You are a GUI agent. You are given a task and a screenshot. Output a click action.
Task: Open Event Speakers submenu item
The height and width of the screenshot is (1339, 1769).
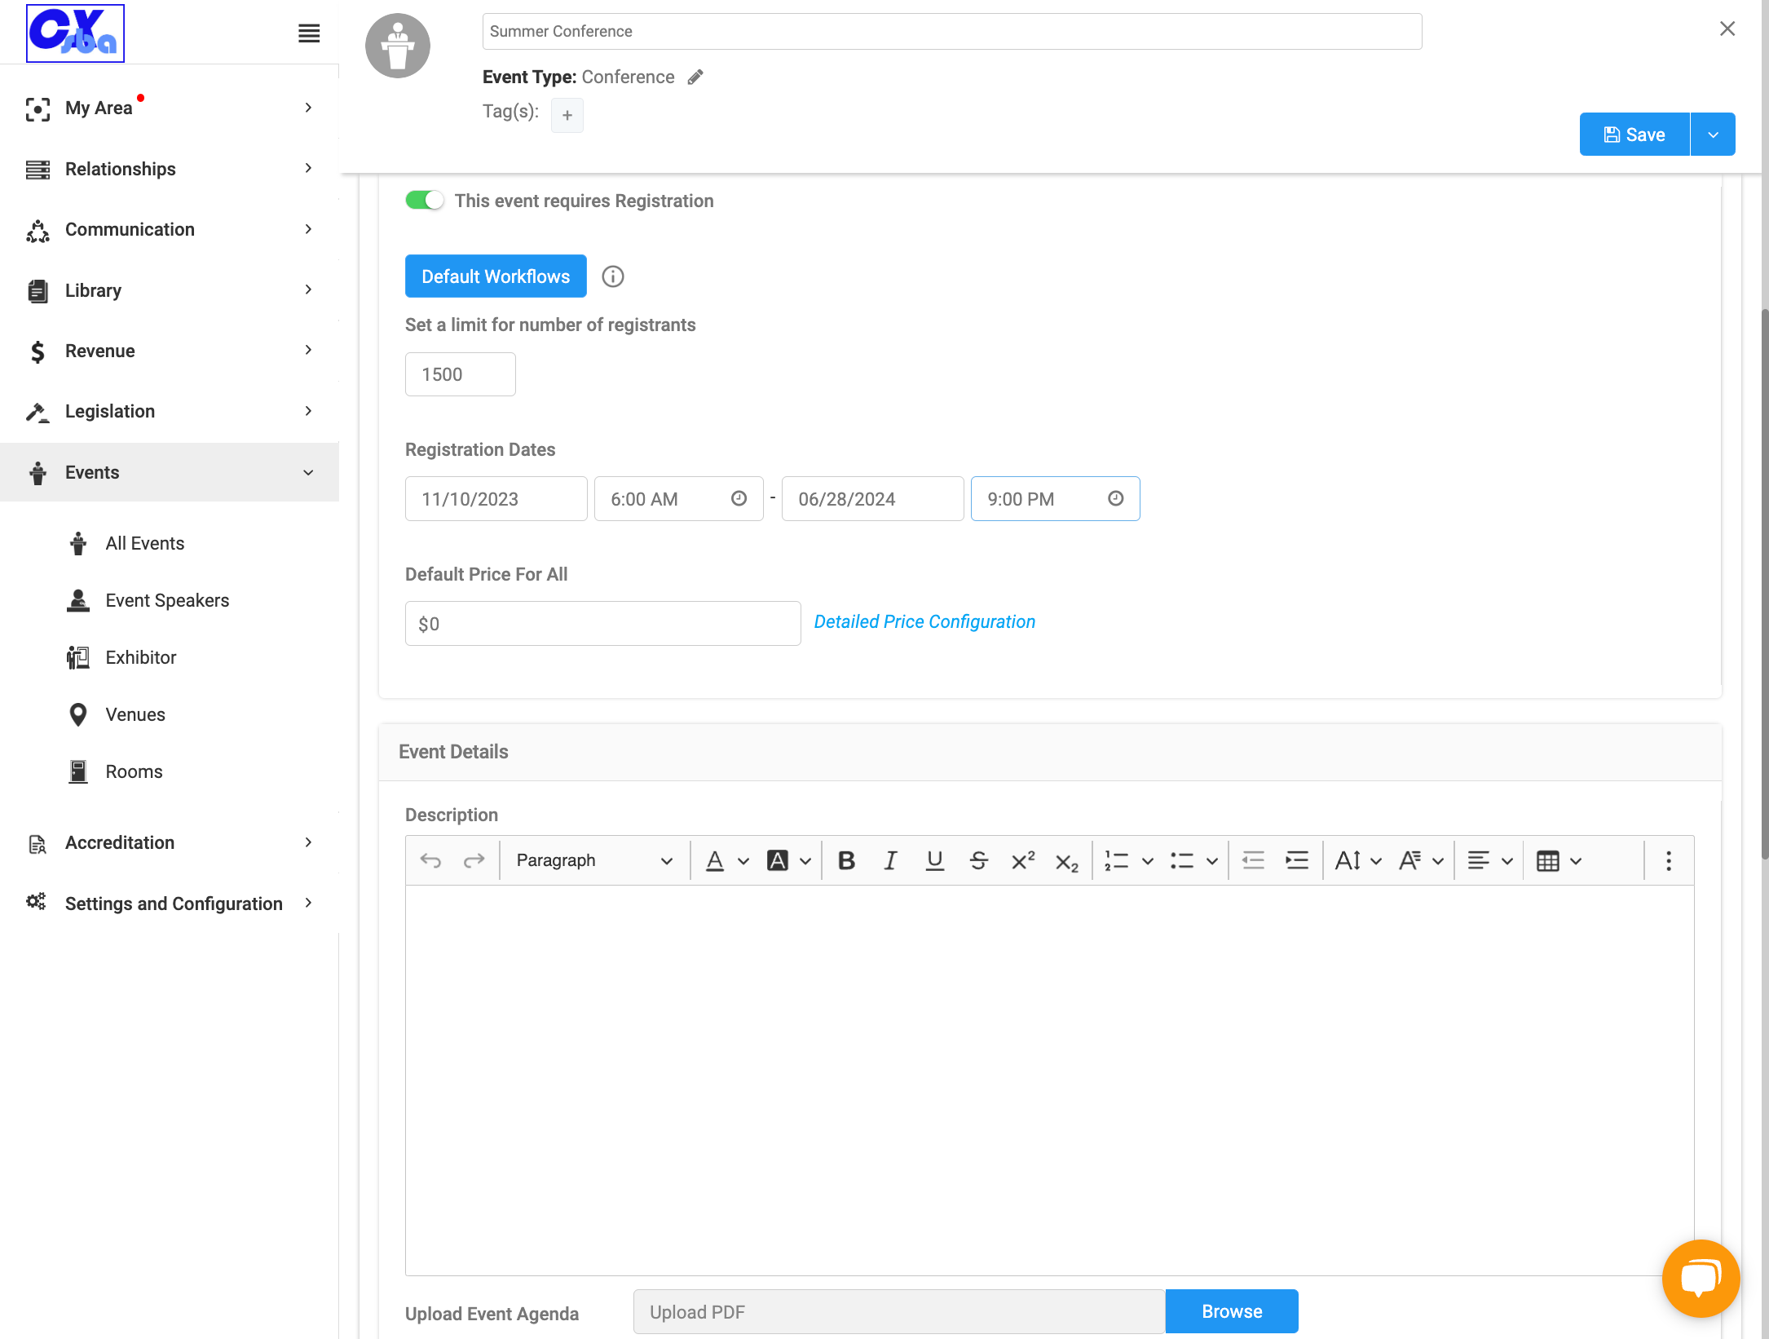(x=167, y=600)
